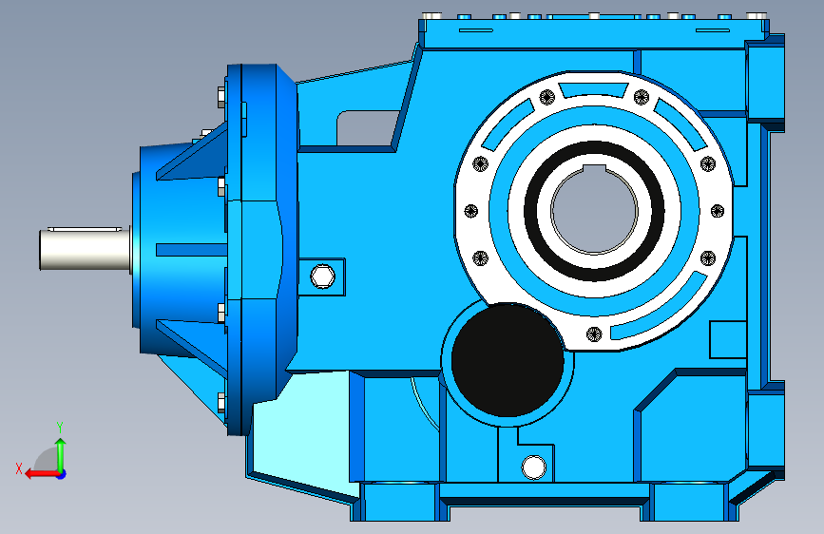Viewport: 824px width, 534px height.
Task: Select the white round hole near the housing bottom
Action: point(533,467)
